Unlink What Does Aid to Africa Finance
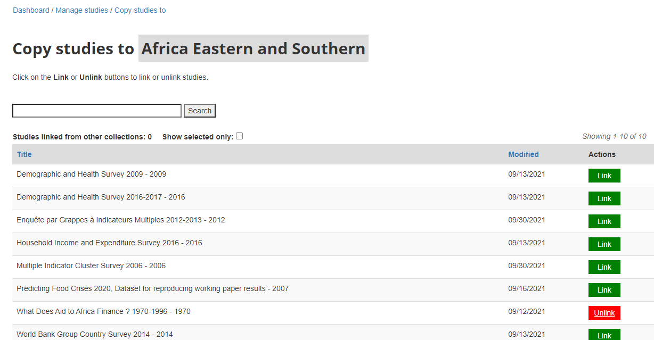The height and width of the screenshot is (340, 654). tap(604, 313)
